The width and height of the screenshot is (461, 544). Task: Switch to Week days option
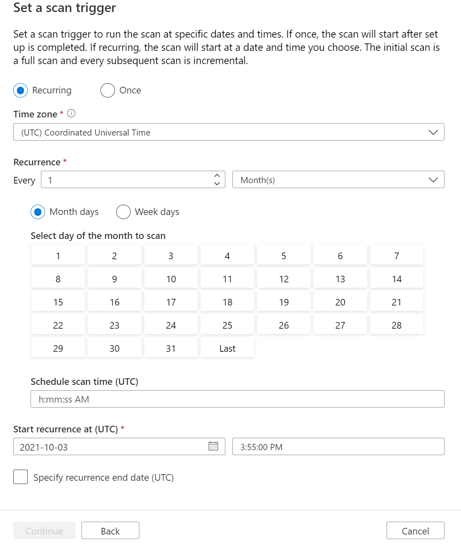[x=123, y=212]
